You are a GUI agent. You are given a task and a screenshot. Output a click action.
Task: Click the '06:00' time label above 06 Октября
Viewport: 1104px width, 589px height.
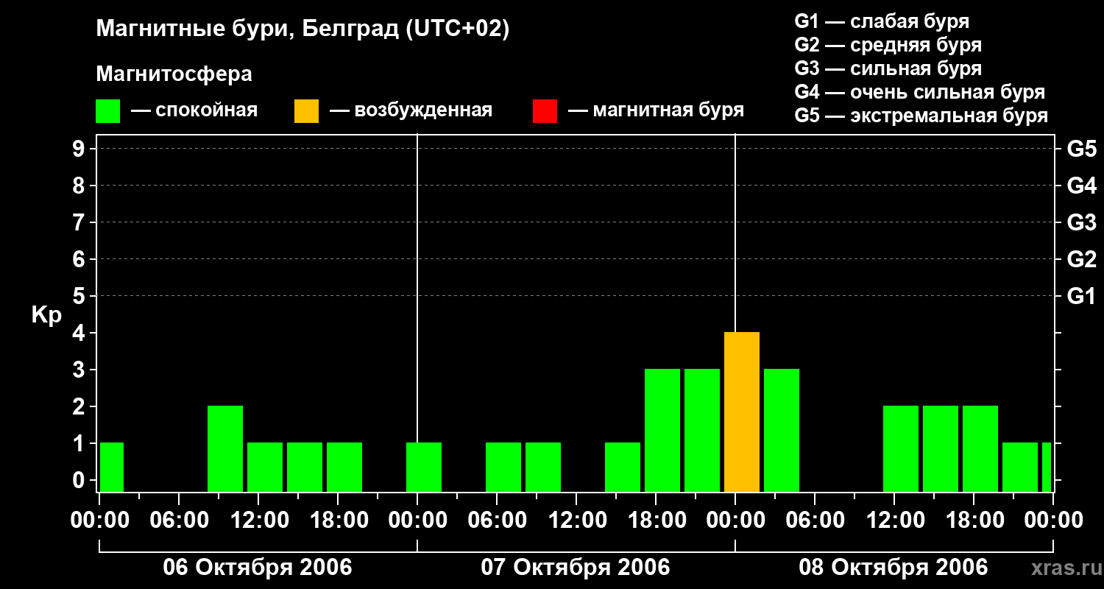click(179, 521)
